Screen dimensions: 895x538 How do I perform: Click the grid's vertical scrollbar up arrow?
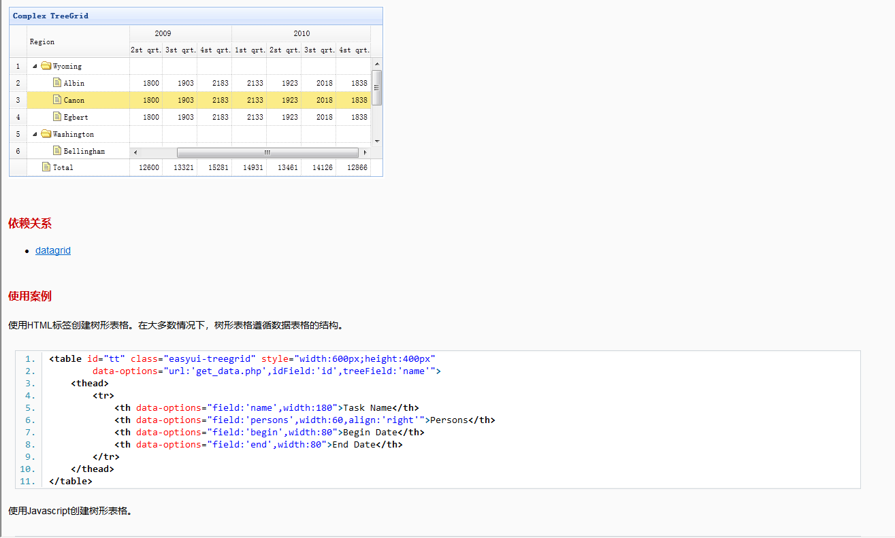coord(377,64)
